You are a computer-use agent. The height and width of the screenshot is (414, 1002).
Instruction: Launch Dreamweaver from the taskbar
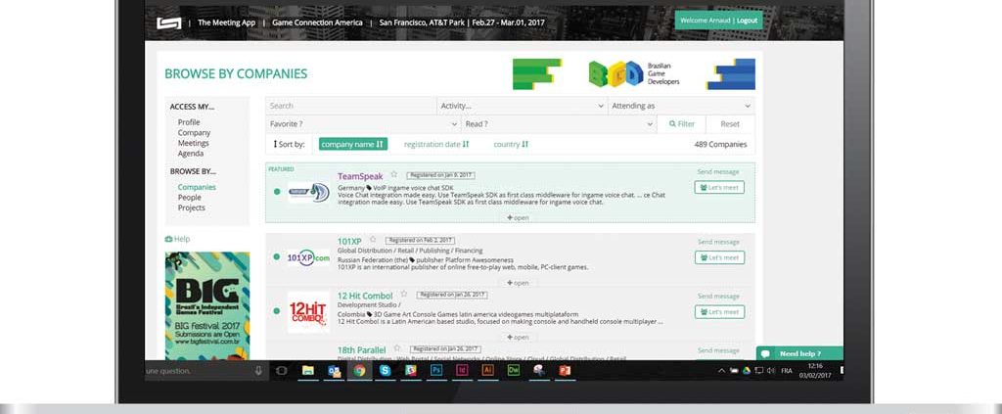pyautogui.click(x=513, y=371)
